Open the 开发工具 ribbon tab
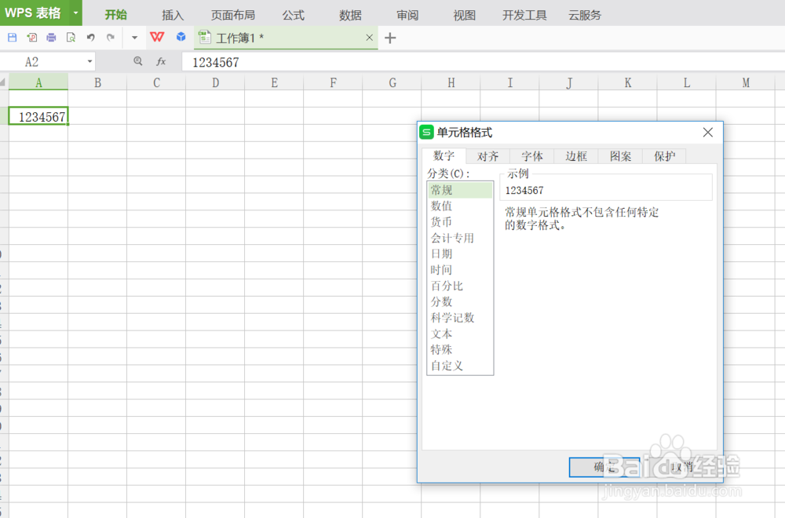785x518 pixels. click(524, 15)
